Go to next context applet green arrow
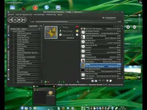The image size is (147, 110). point(64,82)
